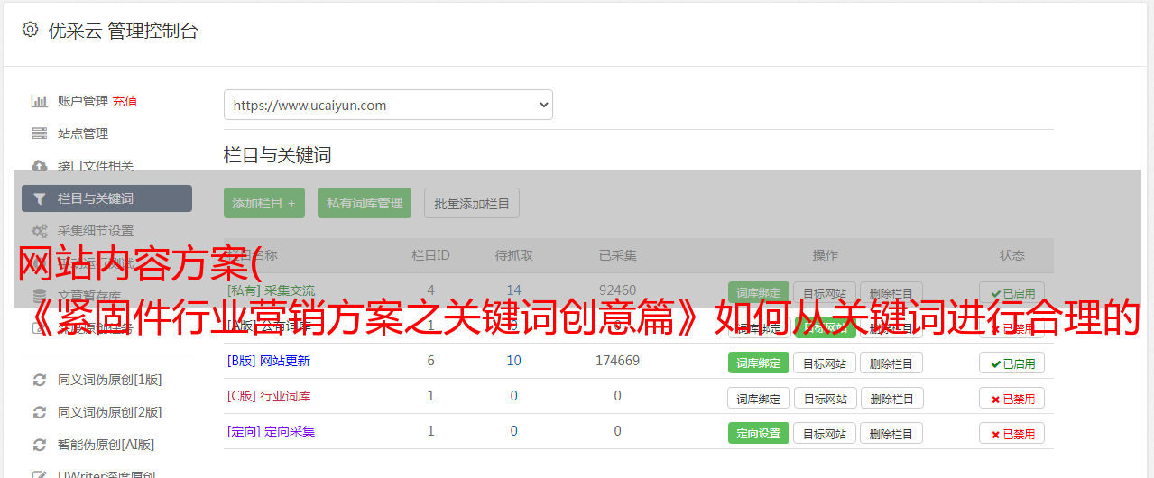Click the 批量添加栏目 button
Image resolution: width=1154 pixels, height=478 pixels.
(x=472, y=203)
